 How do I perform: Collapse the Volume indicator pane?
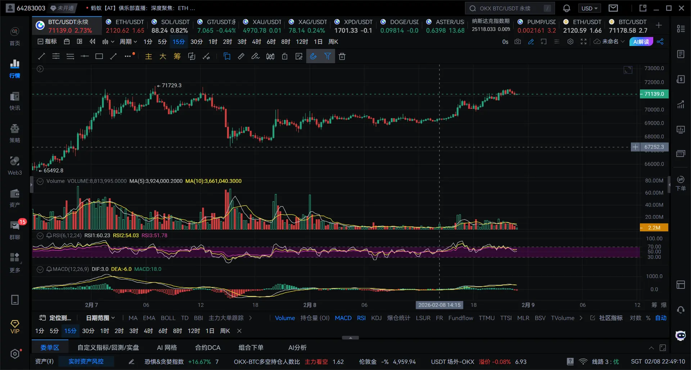pyautogui.click(x=40, y=181)
